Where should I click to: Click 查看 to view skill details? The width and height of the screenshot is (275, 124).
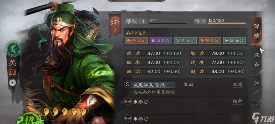(x=238, y=85)
